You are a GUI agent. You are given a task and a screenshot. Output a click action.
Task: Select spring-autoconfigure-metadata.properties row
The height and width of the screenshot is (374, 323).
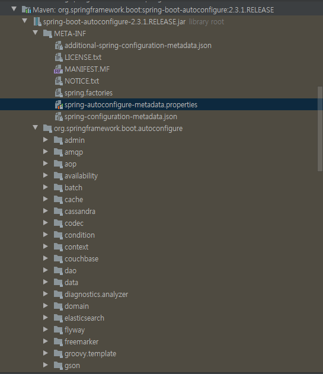coord(161,105)
